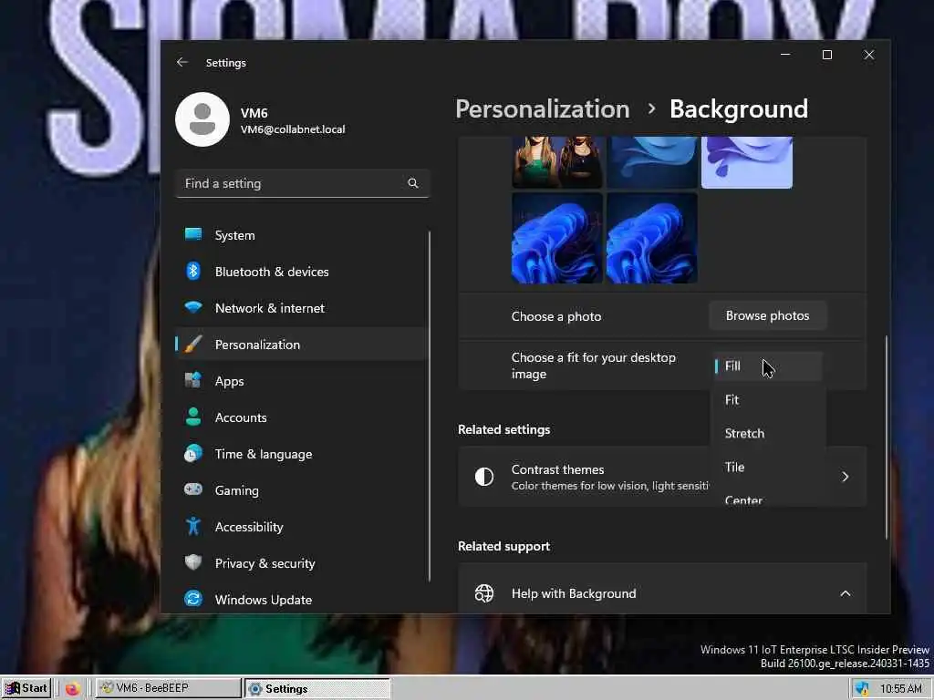Viewport: 934px width, 700px height.
Task: Click the Firefox icon on taskbar
Action: [x=73, y=689]
